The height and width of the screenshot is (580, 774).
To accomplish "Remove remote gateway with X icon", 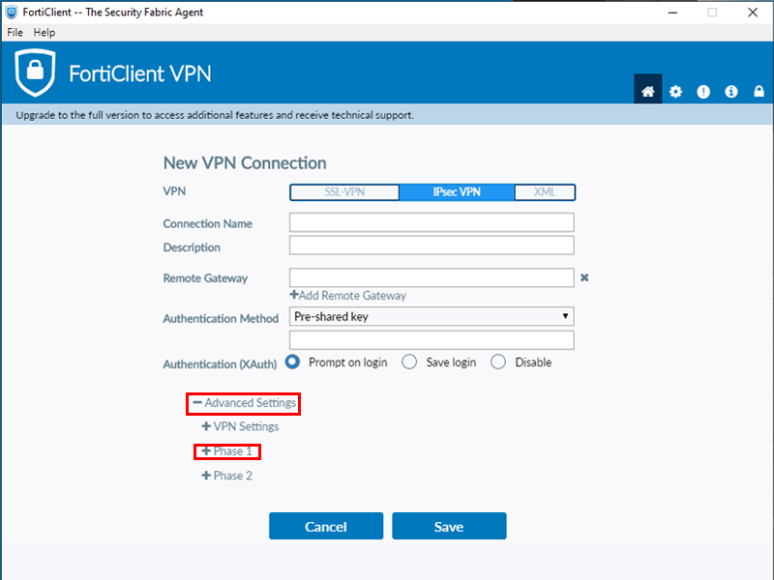I will pos(584,277).
